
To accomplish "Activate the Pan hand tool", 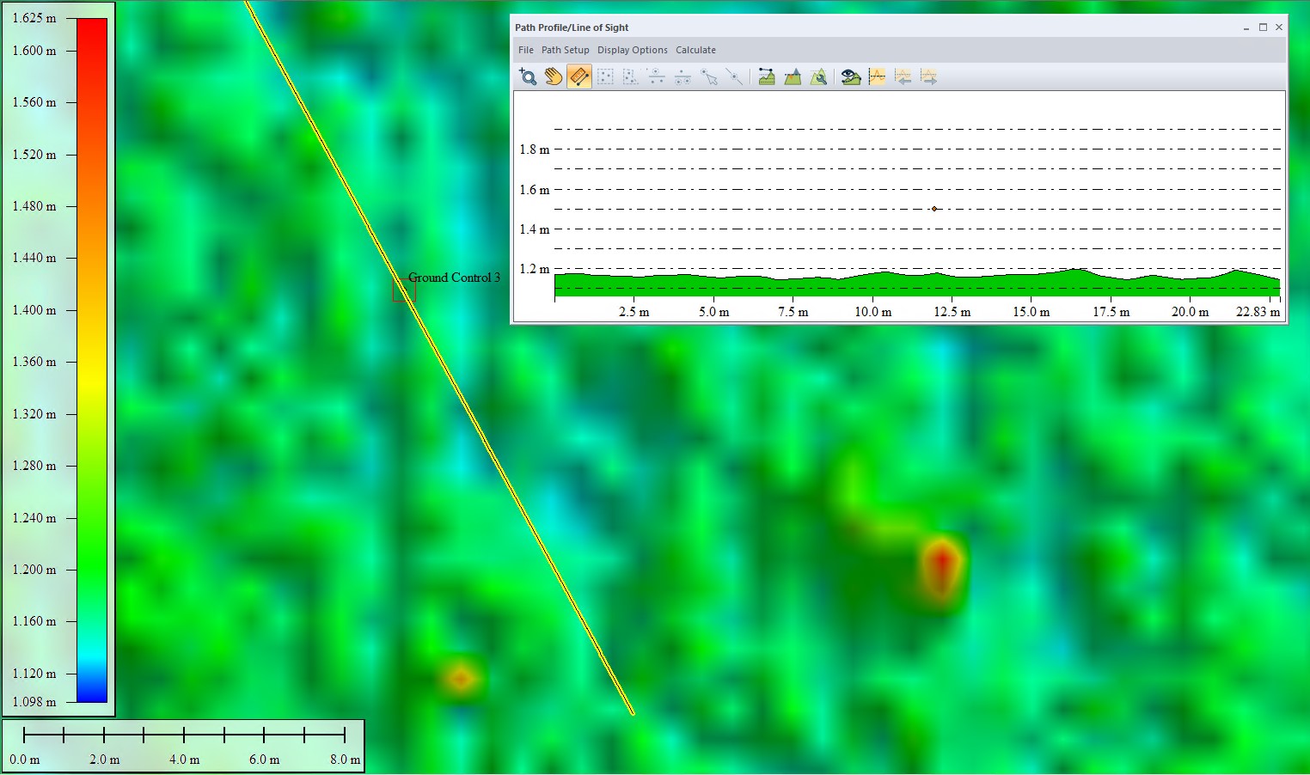I will coord(554,77).
